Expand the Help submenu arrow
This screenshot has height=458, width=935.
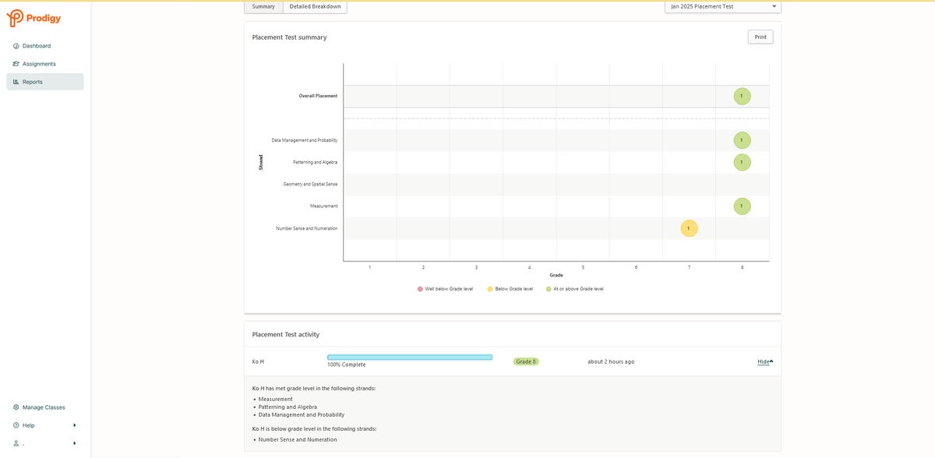75,425
